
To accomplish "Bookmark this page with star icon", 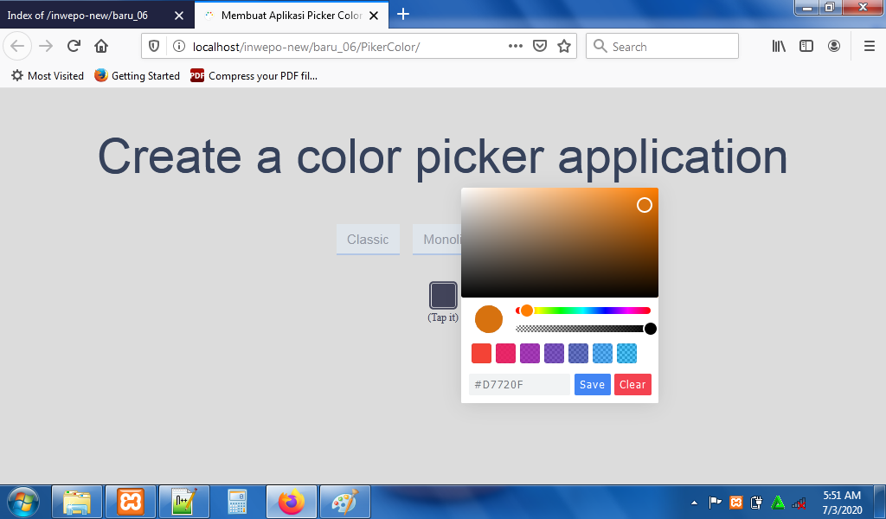I will click(x=564, y=47).
